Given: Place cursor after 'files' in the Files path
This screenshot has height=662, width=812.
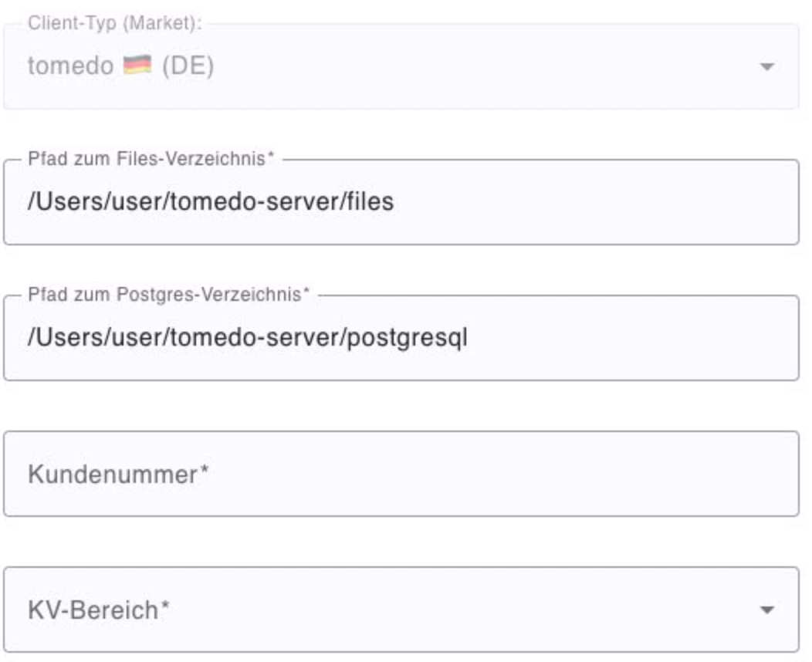Looking at the screenshot, I should pyautogui.click(x=394, y=201).
